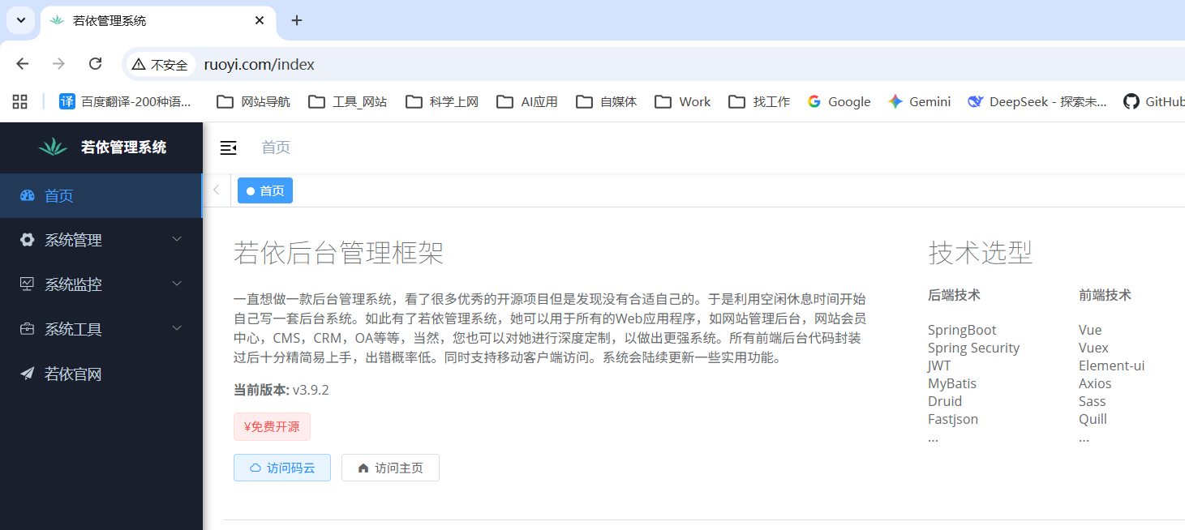Click Spring Security in backend list
The width and height of the screenshot is (1185, 530).
[x=973, y=348]
